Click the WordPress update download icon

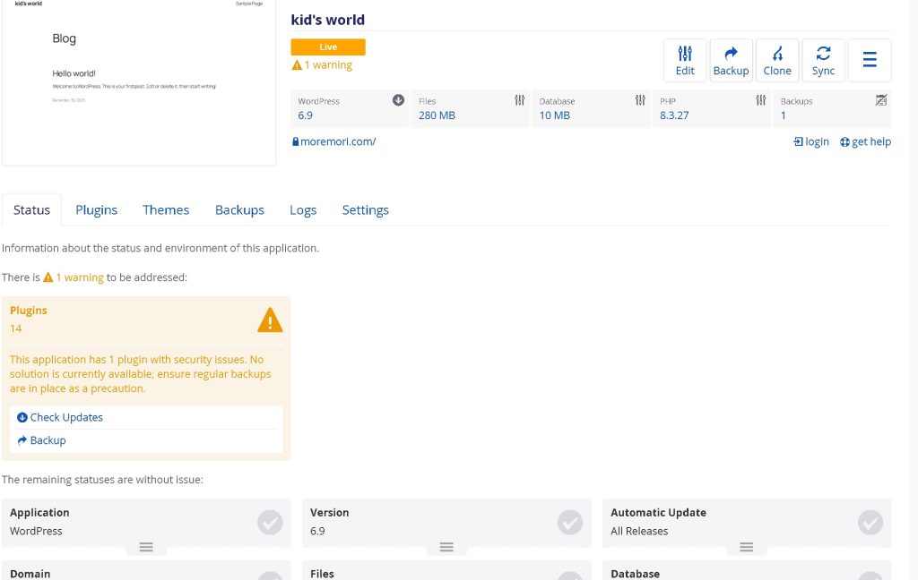pos(399,100)
